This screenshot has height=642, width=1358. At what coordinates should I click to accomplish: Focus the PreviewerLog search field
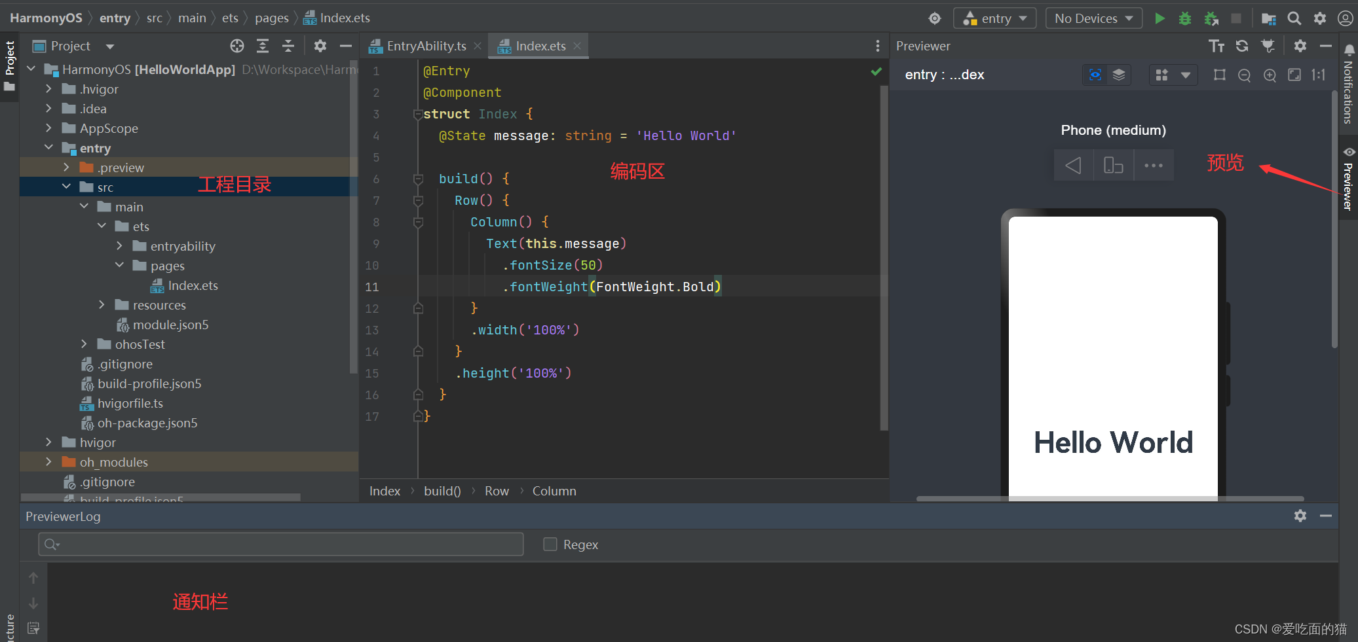pos(281,544)
